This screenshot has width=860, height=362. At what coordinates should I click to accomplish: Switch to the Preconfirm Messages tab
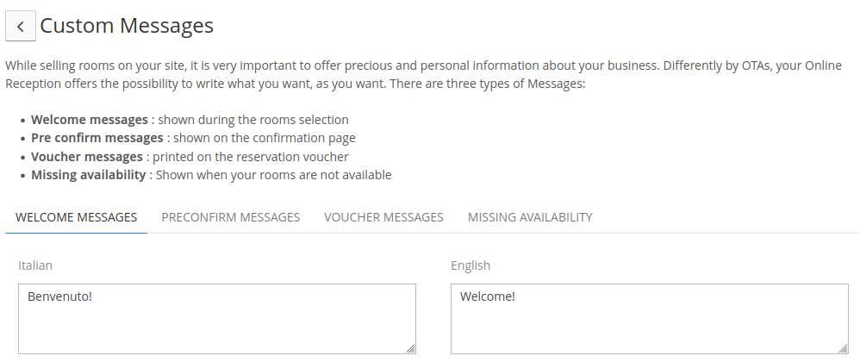click(x=230, y=217)
